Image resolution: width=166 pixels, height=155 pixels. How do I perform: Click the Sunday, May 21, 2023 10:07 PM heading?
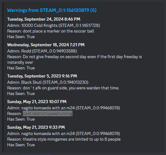tap(37, 102)
